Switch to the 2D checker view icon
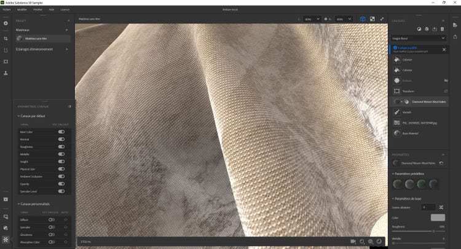The image size is (461, 249). [x=372, y=19]
